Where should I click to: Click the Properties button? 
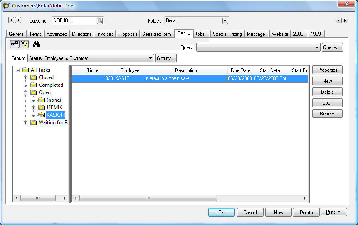pos(327,70)
